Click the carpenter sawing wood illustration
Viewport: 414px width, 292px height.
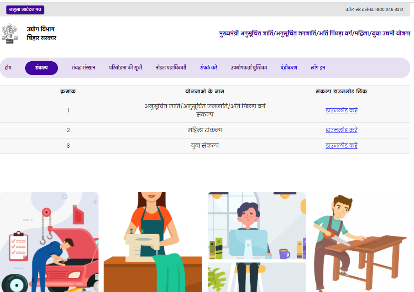coord(361,242)
